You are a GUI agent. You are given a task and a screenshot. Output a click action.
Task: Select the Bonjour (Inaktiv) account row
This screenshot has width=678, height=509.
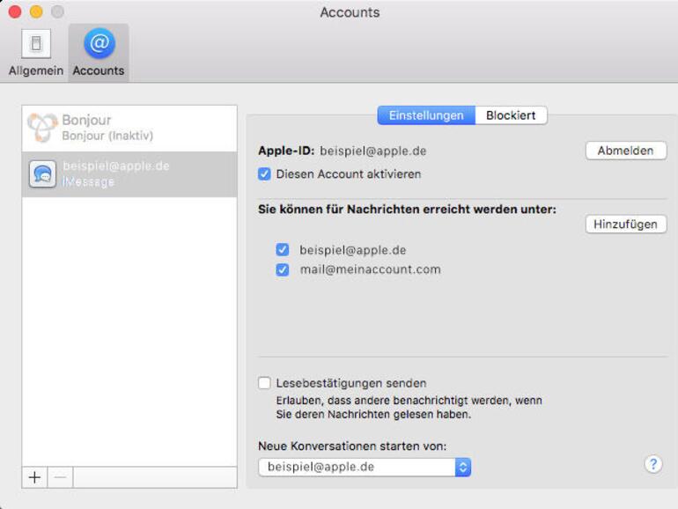tap(129, 128)
